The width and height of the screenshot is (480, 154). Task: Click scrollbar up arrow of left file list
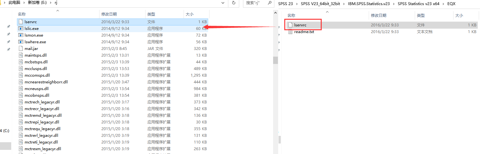pyautogui.click(x=275, y=12)
